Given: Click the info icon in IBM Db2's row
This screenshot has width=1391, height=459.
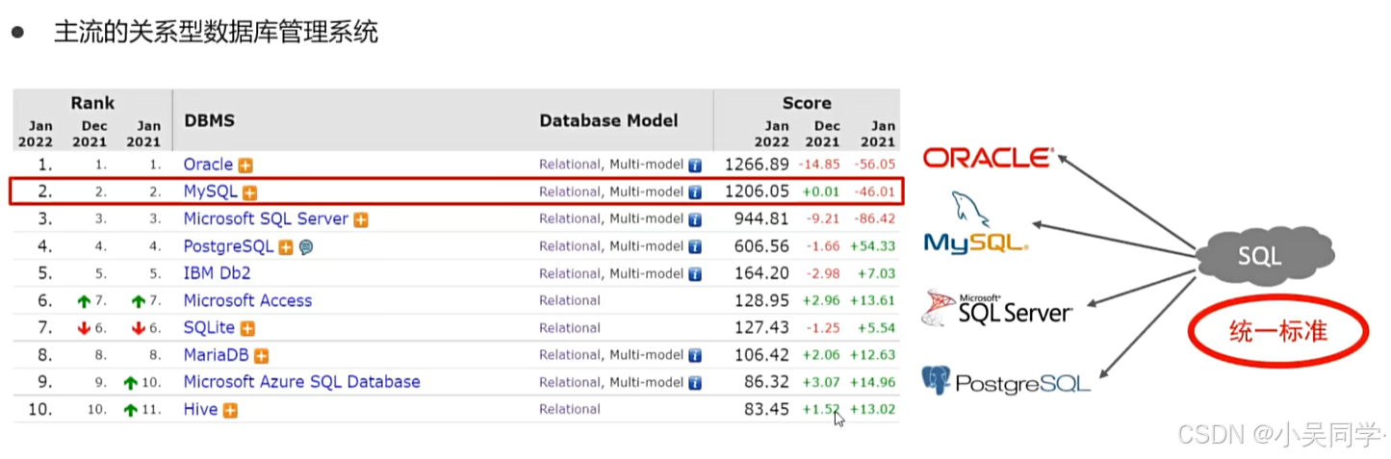Looking at the screenshot, I should pyautogui.click(x=694, y=274).
